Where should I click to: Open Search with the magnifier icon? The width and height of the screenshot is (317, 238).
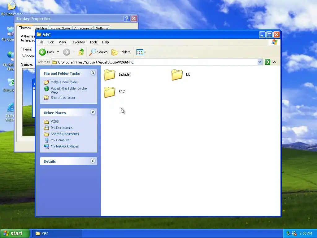pyautogui.click(x=92, y=52)
